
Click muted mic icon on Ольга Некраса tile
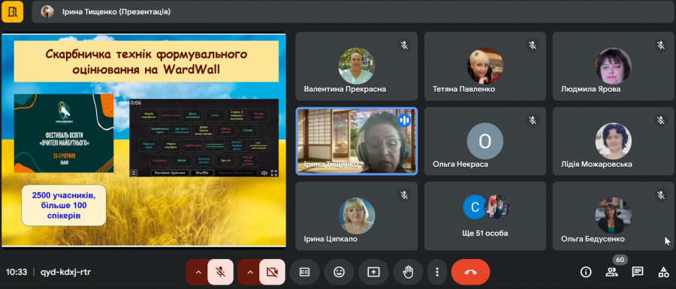tap(533, 120)
